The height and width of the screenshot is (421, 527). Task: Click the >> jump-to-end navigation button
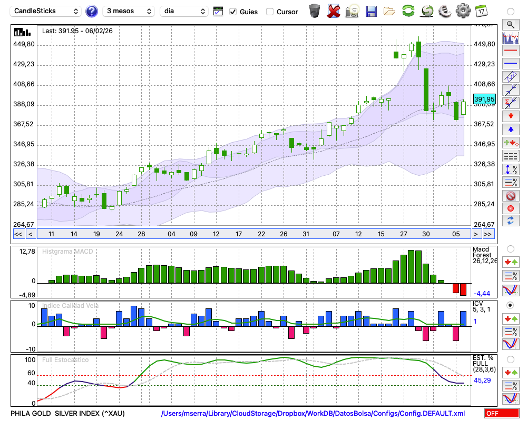click(488, 234)
